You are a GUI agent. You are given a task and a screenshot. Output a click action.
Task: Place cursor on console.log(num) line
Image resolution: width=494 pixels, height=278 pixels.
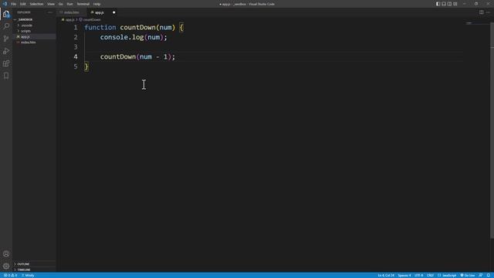point(134,37)
